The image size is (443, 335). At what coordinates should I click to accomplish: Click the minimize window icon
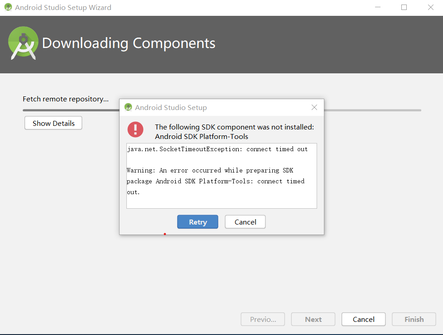pyautogui.click(x=377, y=7)
